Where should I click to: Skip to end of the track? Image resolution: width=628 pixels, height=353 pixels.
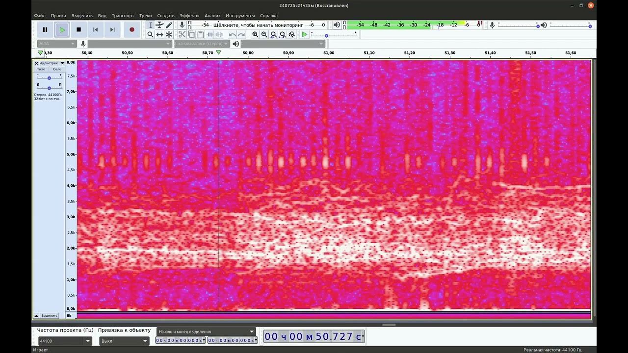pyautogui.click(x=112, y=29)
